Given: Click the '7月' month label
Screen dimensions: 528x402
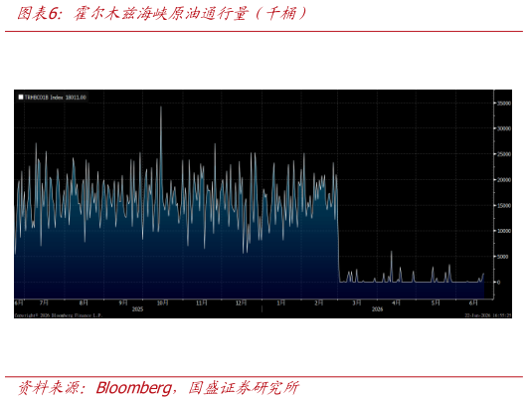Looking at the screenshot, I should [44, 302].
